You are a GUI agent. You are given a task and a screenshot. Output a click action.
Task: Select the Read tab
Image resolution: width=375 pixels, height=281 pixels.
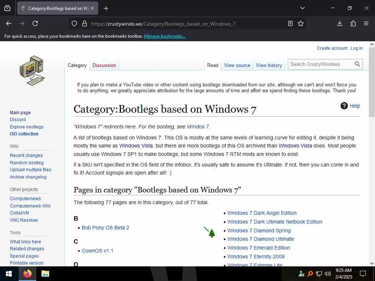[x=213, y=65]
